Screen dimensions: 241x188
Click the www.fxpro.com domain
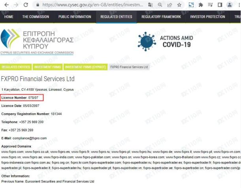pyautogui.click(x=13, y=152)
